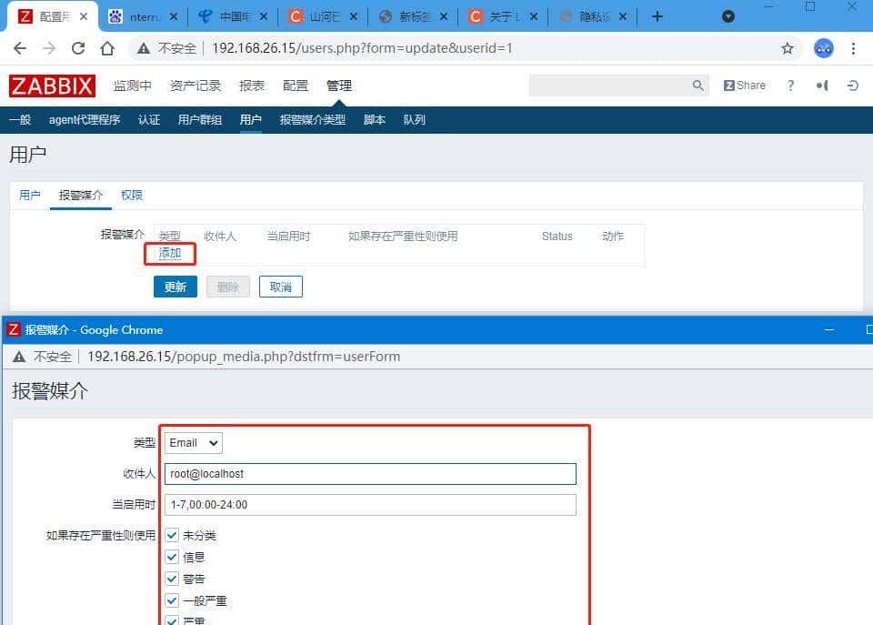The height and width of the screenshot is (625, 873).
Task: Disable the 警告 severity checkbox
Action: pyautogui.click(x=172, y=579)
